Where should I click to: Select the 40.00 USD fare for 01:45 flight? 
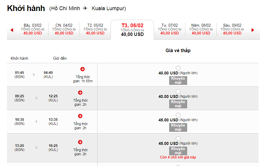tap(178, 68)
